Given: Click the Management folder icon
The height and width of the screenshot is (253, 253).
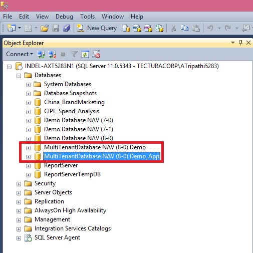Looking at the screenshot, I should coord(28,219).
